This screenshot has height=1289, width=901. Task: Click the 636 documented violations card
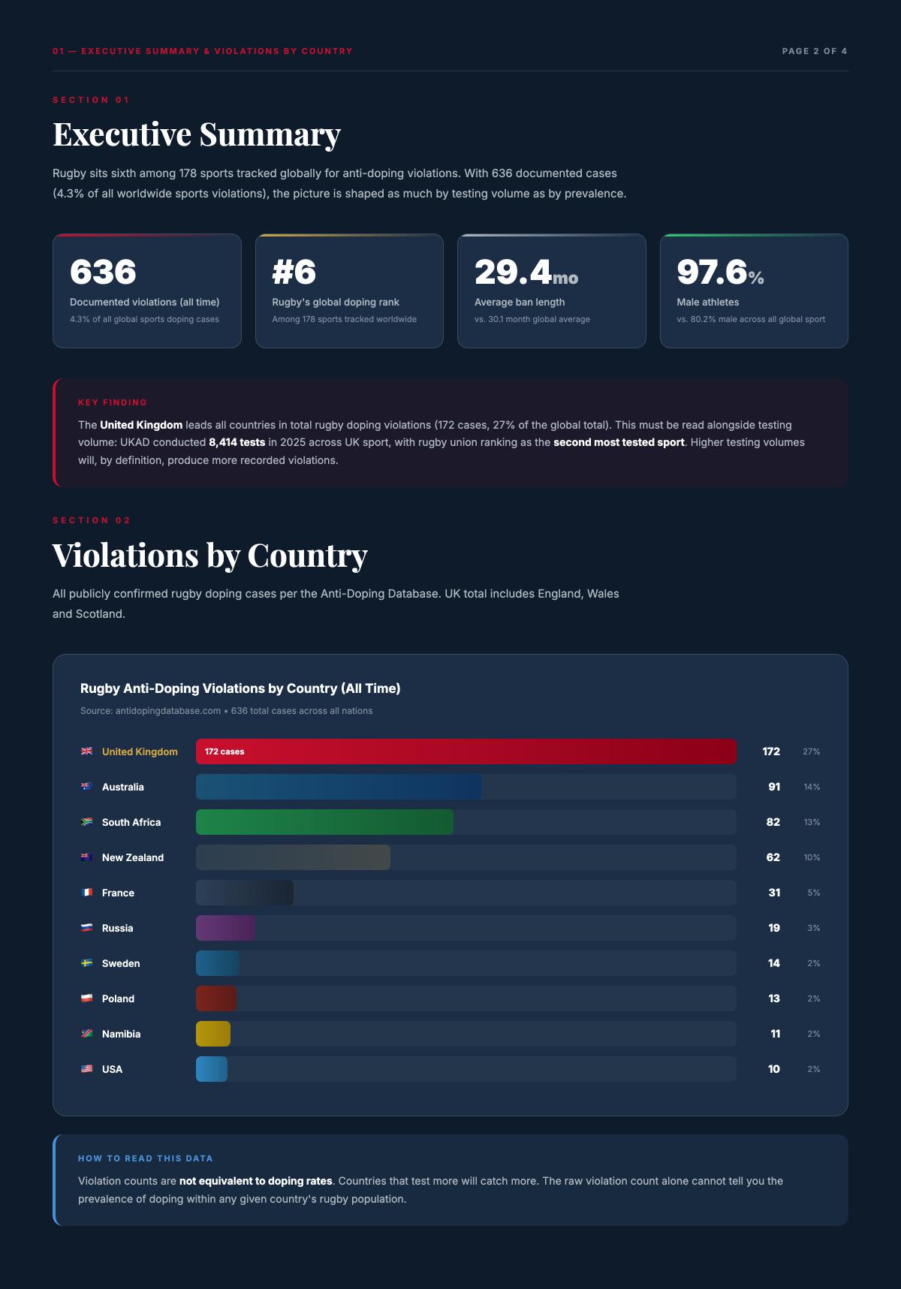(x=147, y=291)
